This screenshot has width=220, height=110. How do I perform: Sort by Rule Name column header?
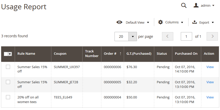pyautogui.click(x=26, y=54)
